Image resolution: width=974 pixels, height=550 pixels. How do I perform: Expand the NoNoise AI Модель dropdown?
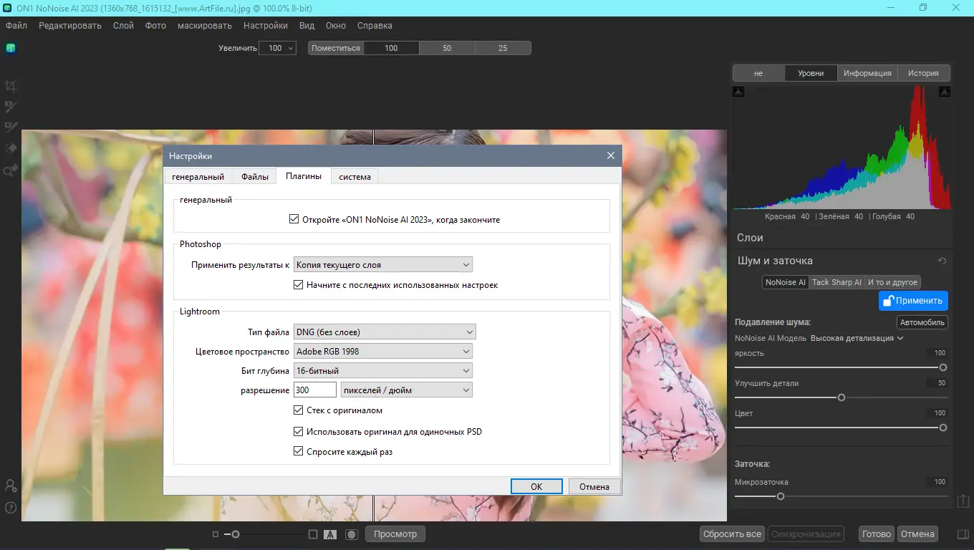click(x=857, y=338)
